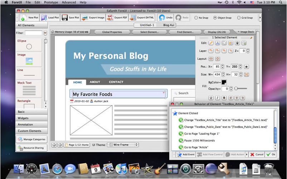The height and width of the screenshot is (179, 287).
Task: Toggle bold text formatting
Action: 224,98
